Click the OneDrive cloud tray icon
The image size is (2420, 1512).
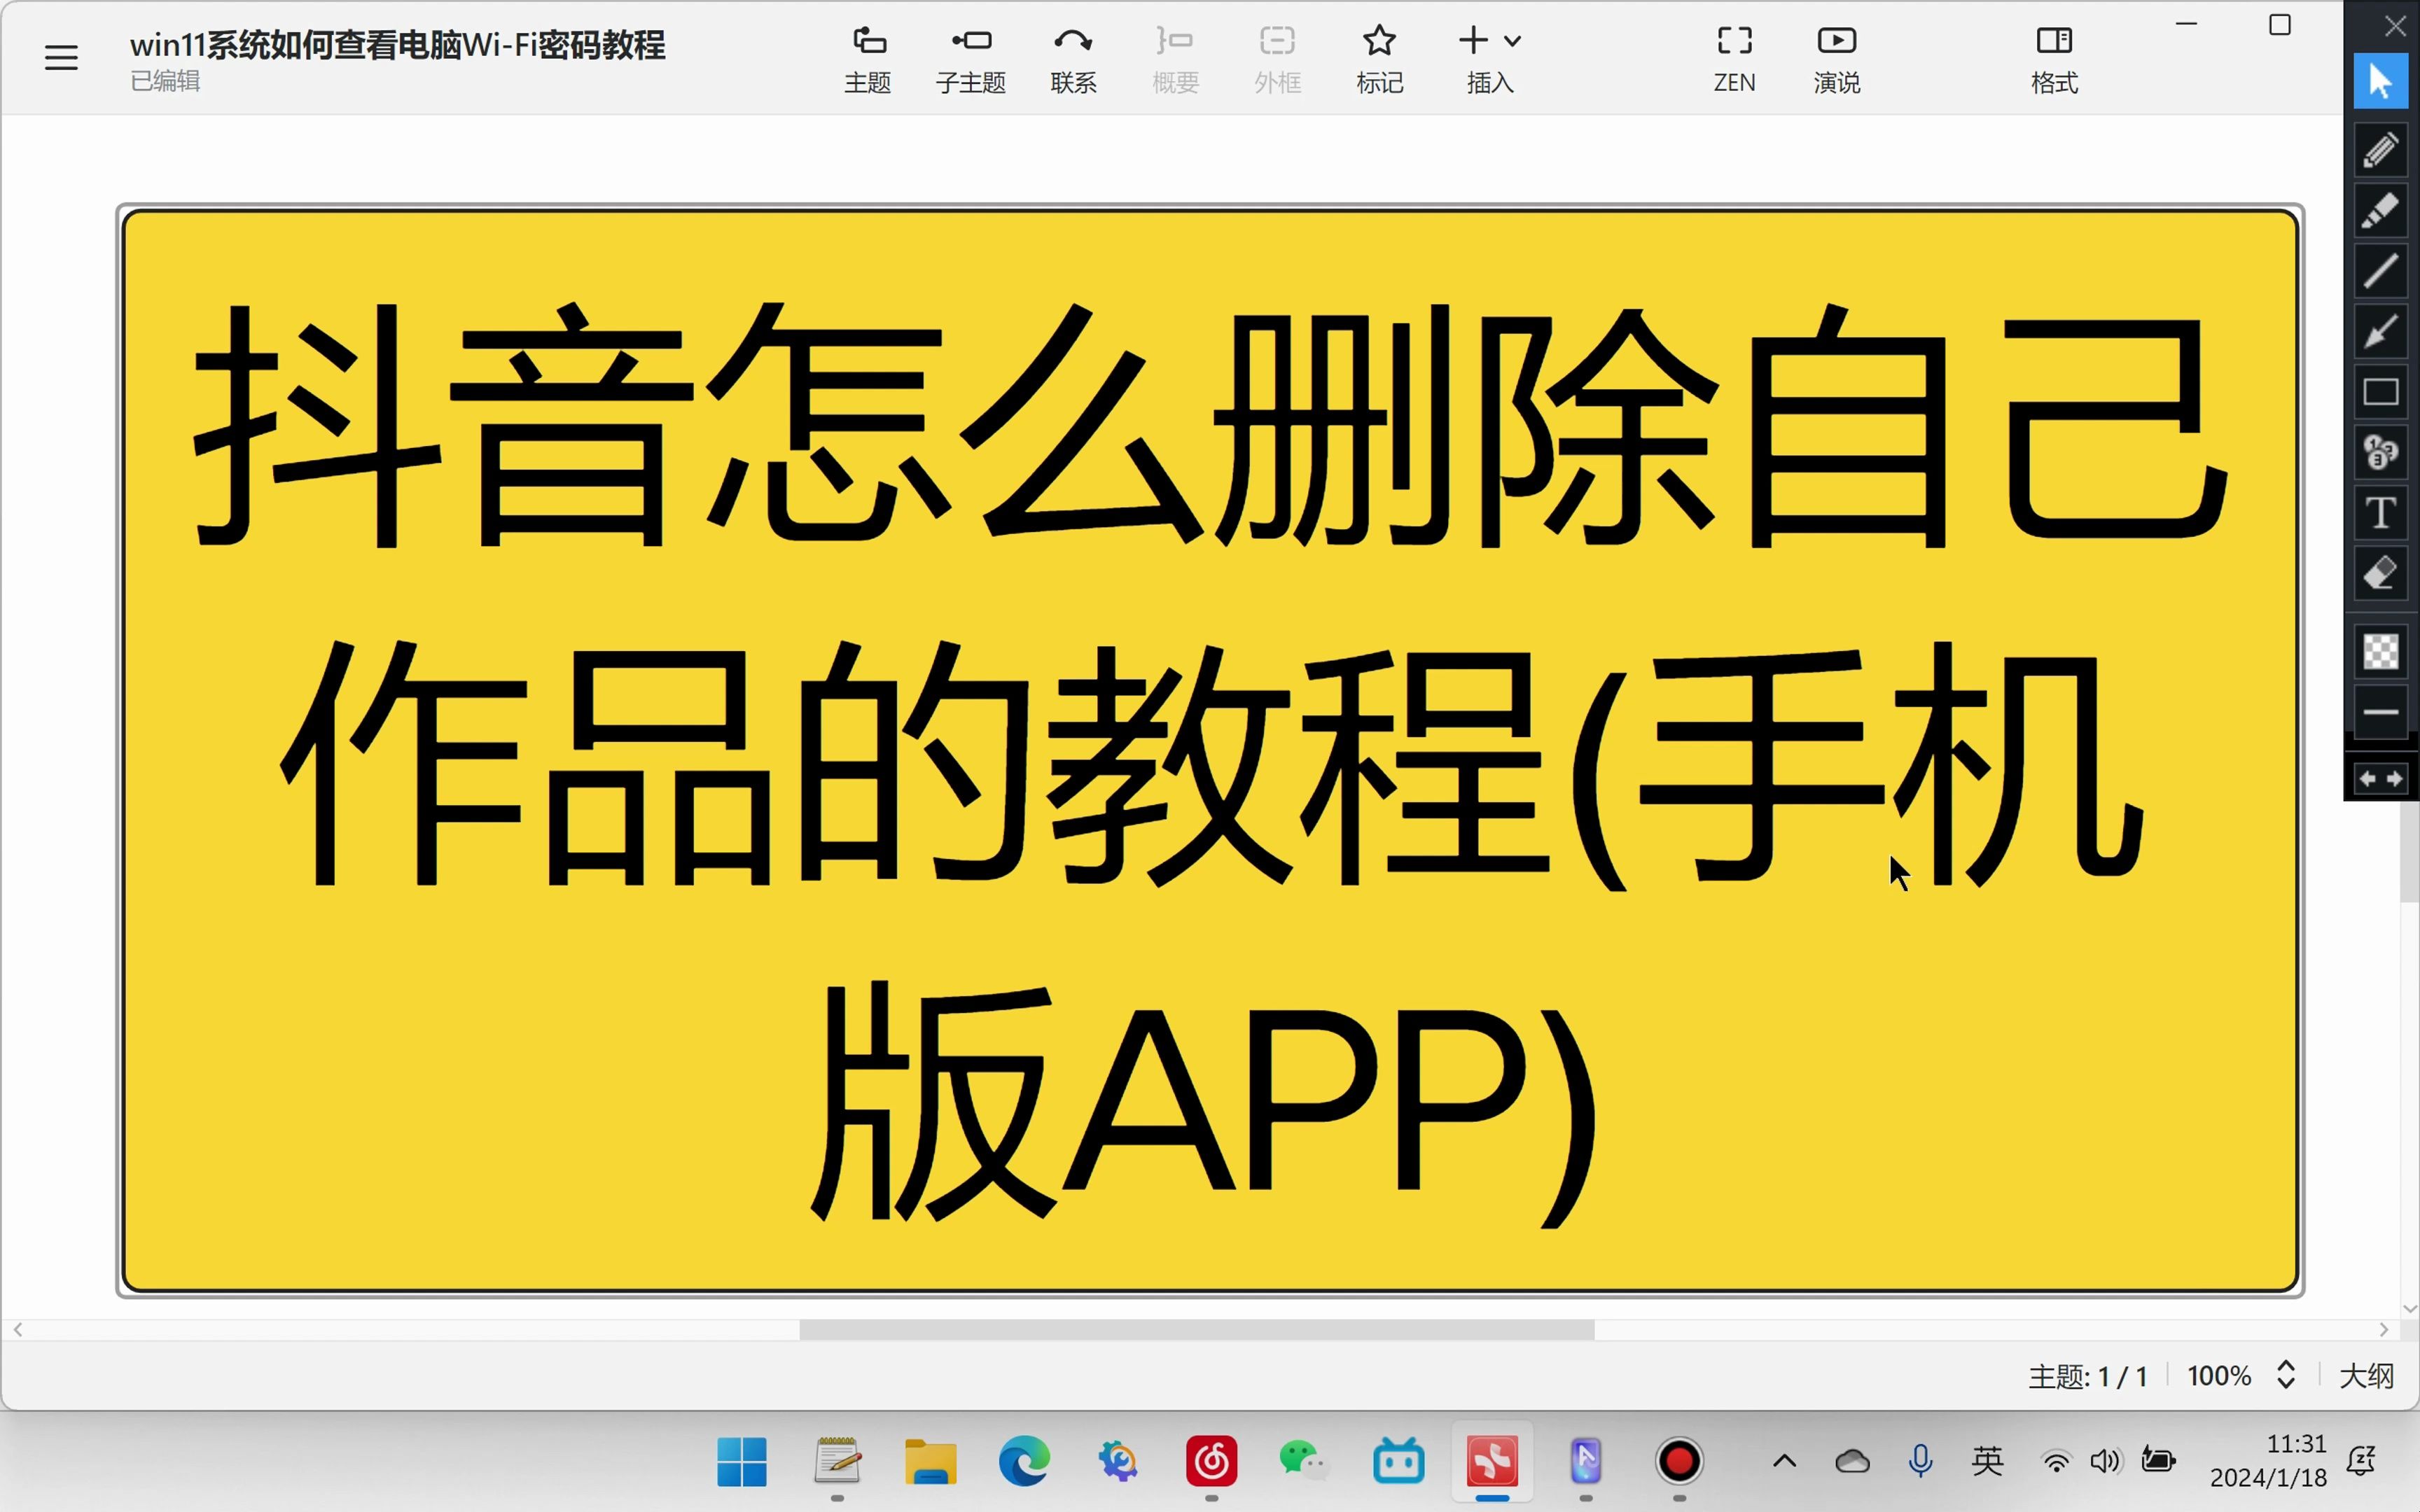pyautogui.click(x=1853, y=1462)
